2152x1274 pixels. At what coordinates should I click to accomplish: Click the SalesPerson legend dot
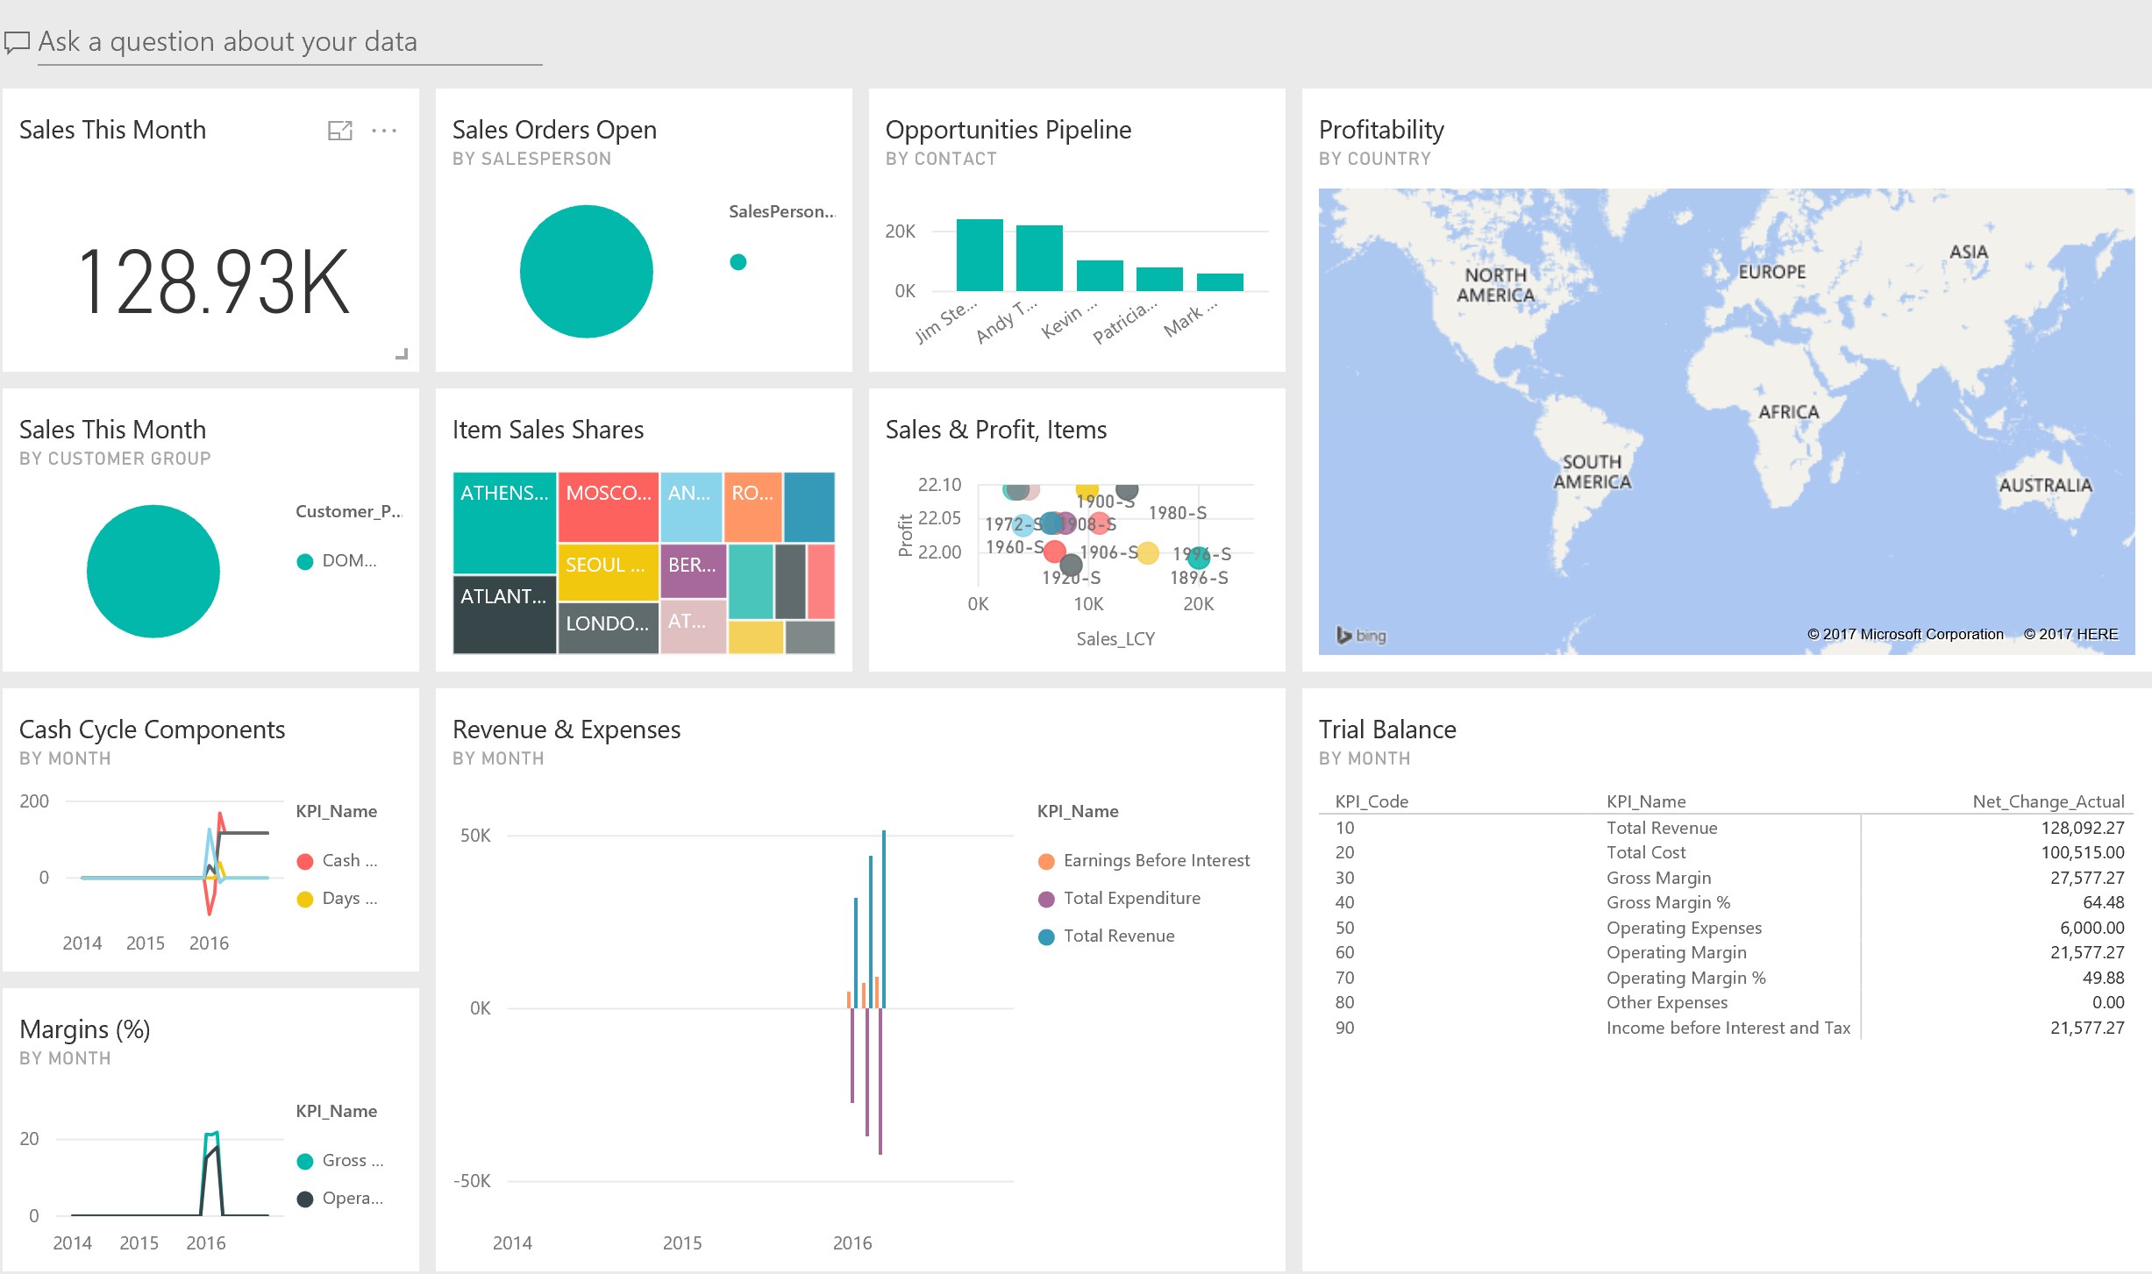738,261
